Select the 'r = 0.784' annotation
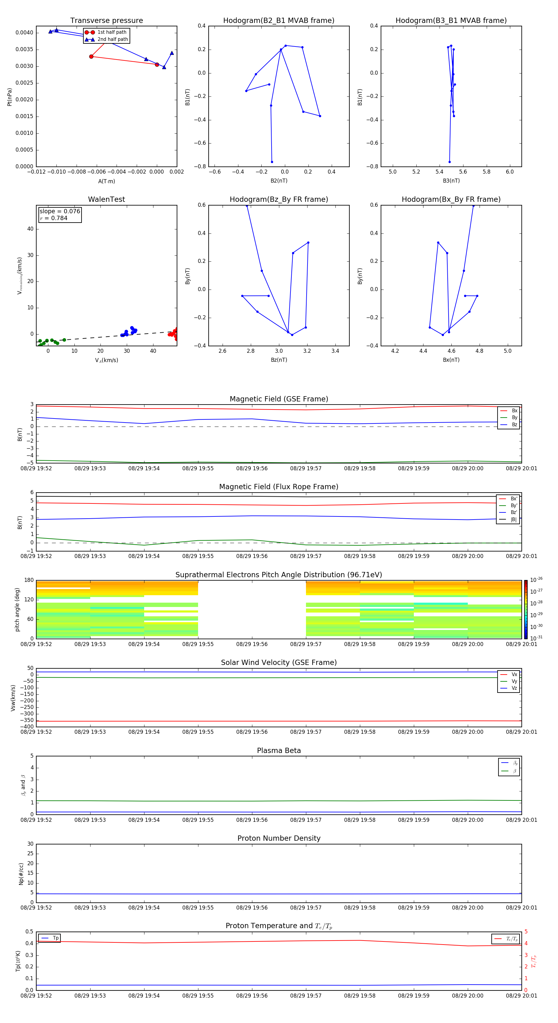 54,218
